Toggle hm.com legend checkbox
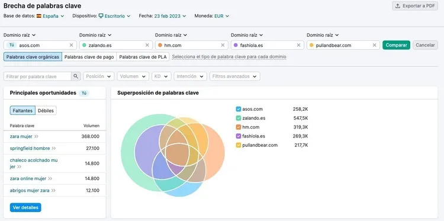The image size is (444, 221). point(239,127)
